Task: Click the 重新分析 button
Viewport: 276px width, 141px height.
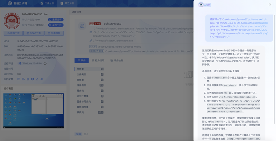Action: click(x=56, y=20)
